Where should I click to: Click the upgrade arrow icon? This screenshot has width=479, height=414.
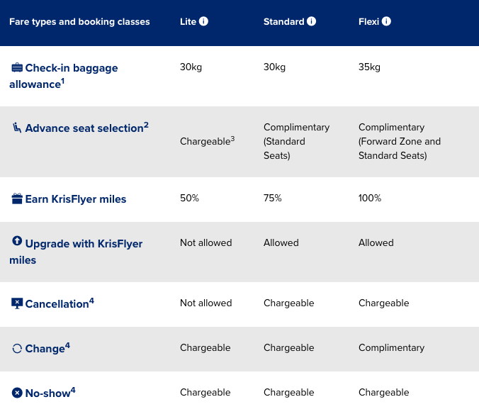17,241
